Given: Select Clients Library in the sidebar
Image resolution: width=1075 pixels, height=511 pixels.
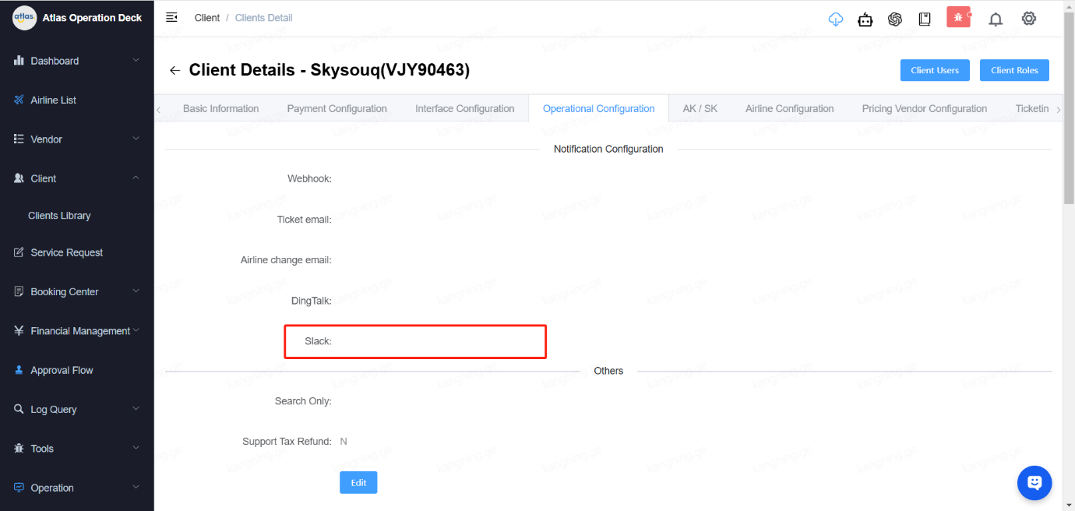Looking at the screenshot, I should (x=59, y=216).
